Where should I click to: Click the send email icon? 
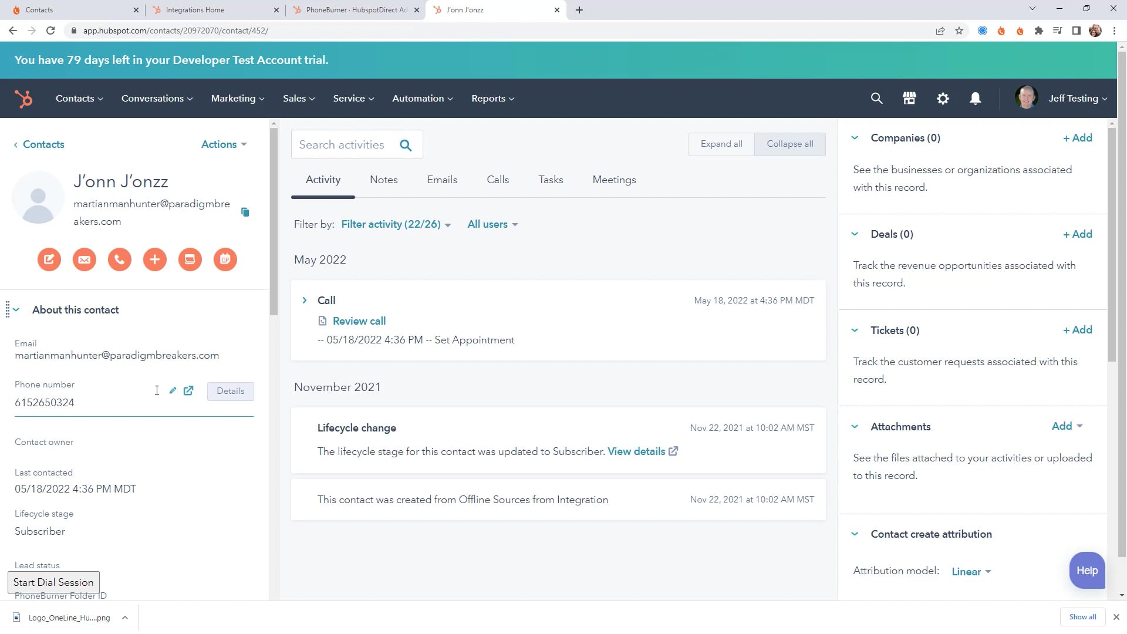pyautogui.click(x=83, y=259)
